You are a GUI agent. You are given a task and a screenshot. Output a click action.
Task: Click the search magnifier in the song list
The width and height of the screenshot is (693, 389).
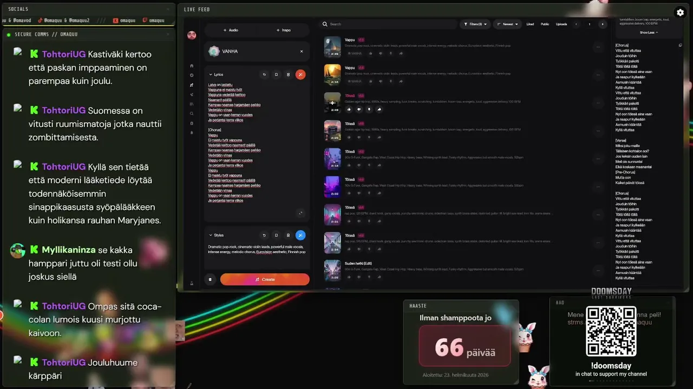[x=325, y=24]
